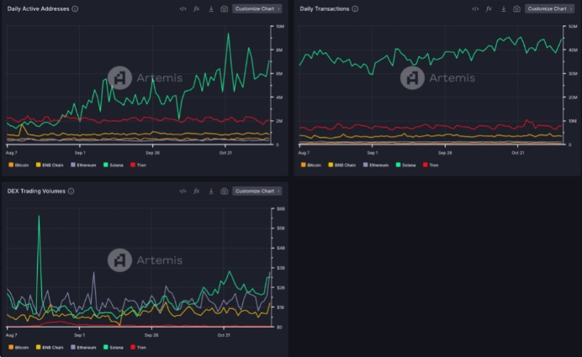Screen dimensions: 582x357
Task: Toggle BNB Chain series in Daily Transactions legend
Action: (x=342, y=165)
